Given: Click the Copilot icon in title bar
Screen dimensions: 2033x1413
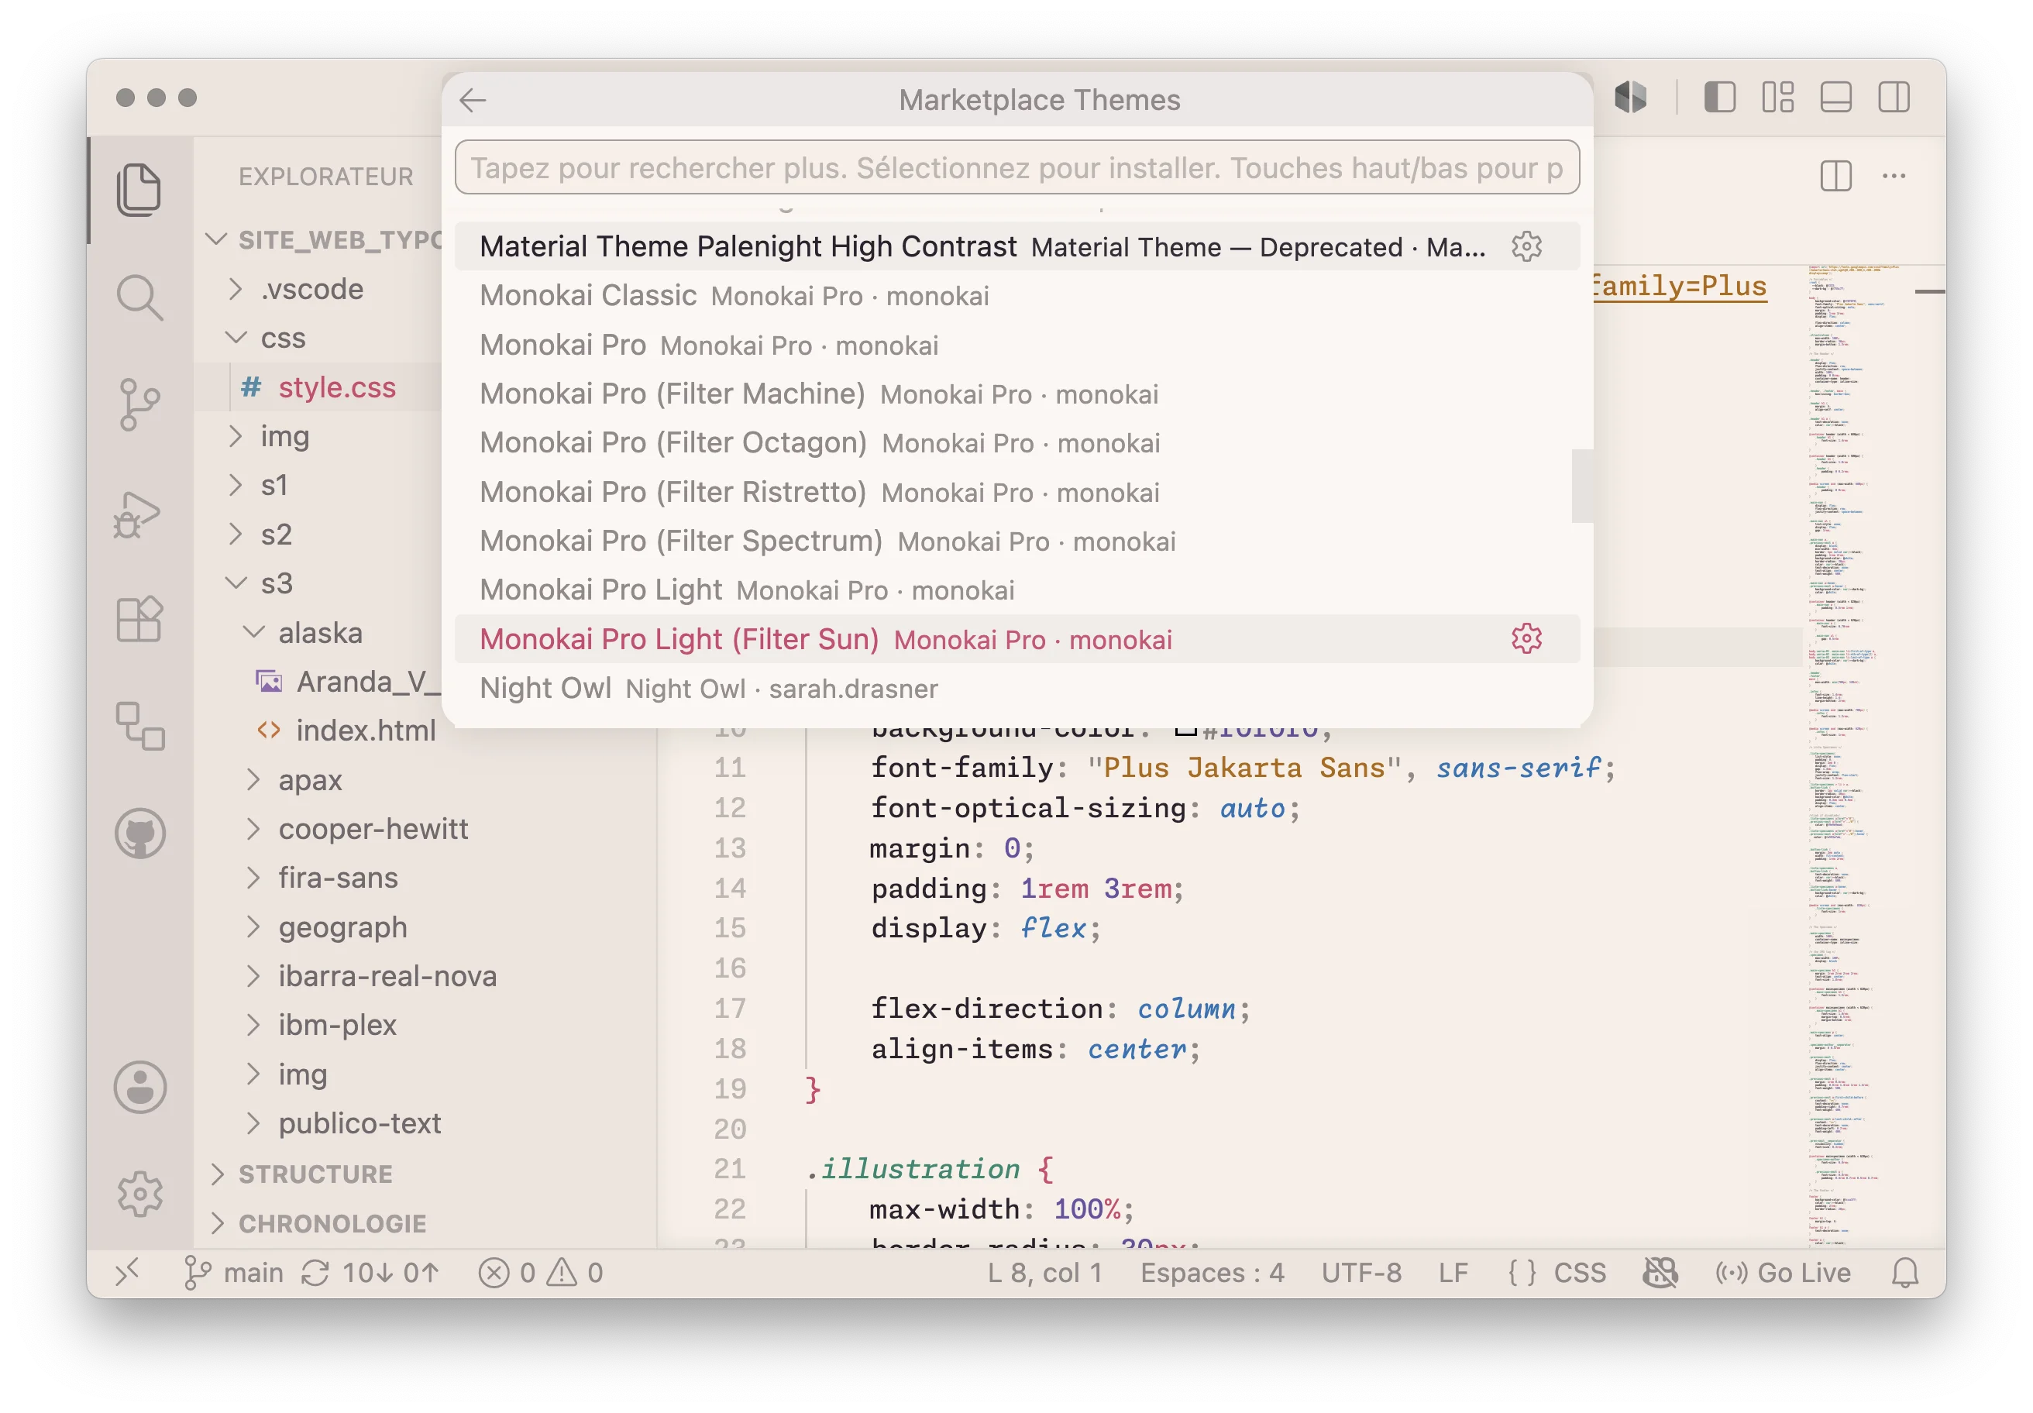Looking at the screenshot, I should [1630, 97].
